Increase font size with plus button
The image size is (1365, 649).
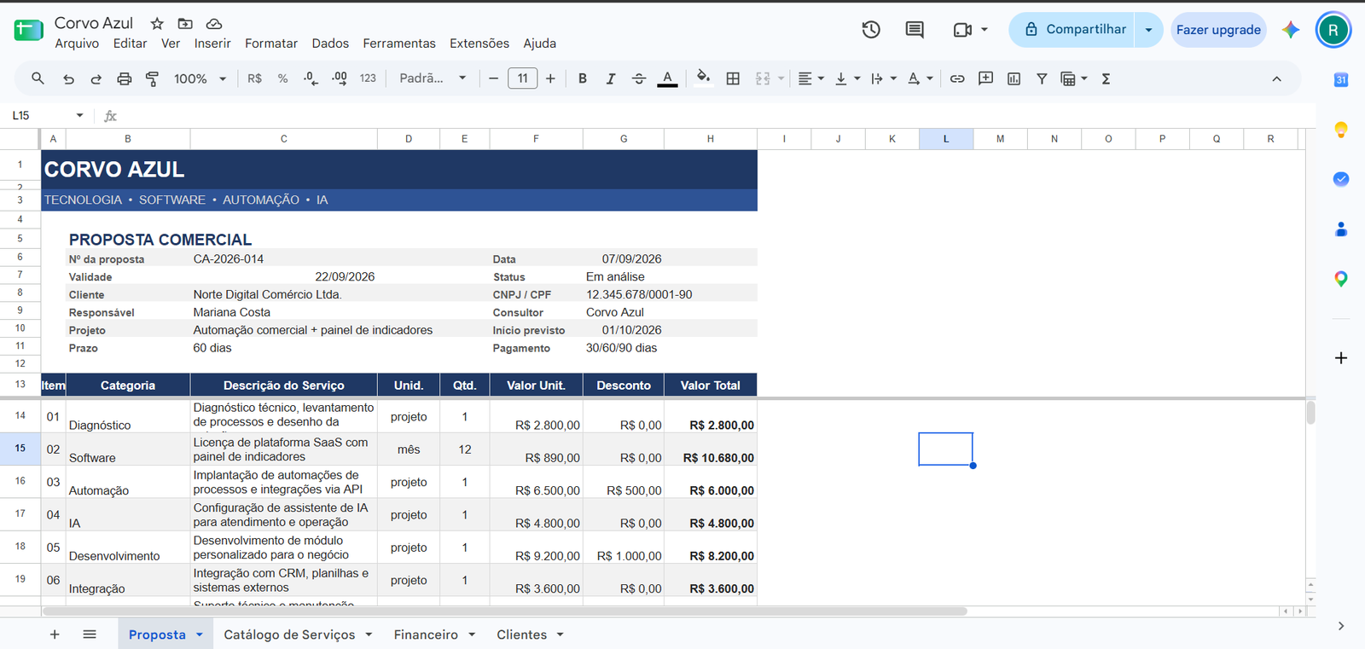[x=550, y=78]
